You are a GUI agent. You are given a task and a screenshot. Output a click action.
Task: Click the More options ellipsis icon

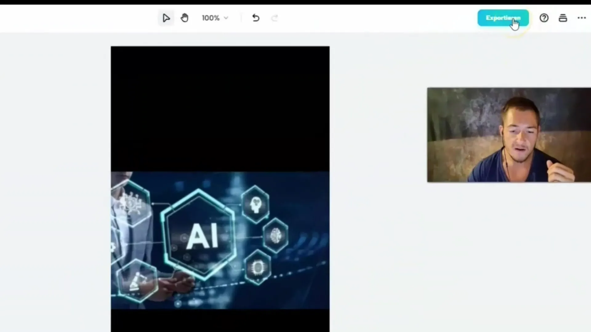[x=581, y=18]
